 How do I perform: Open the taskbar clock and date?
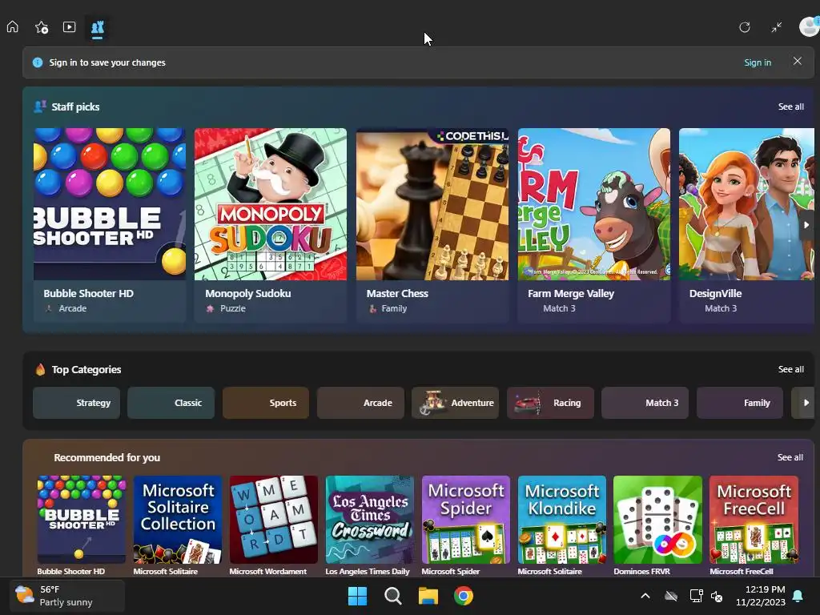[x=761, y=596]
